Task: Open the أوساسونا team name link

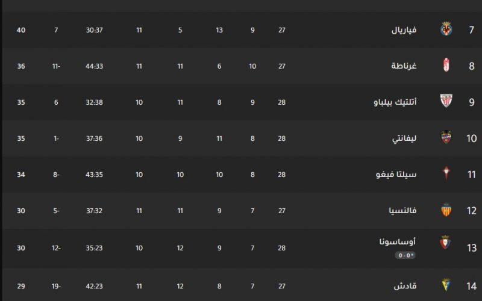Action: click(398, 242)
